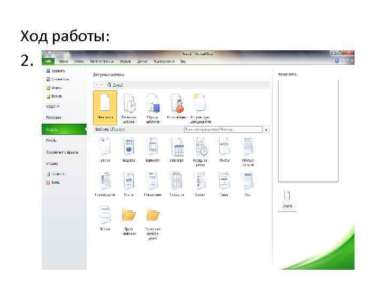The width and height of the screenshot is (385, 289).
Task: Click Открыть in the backstage sidebar
Action: click(x=54, y=87)
